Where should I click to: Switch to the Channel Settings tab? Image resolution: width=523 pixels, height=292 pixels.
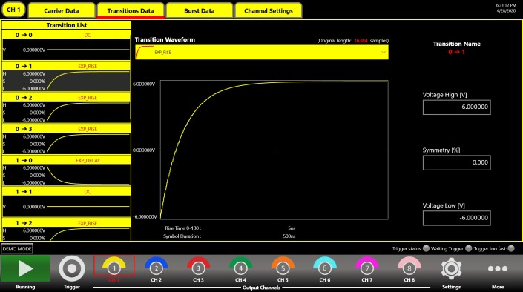coord(268,10)
